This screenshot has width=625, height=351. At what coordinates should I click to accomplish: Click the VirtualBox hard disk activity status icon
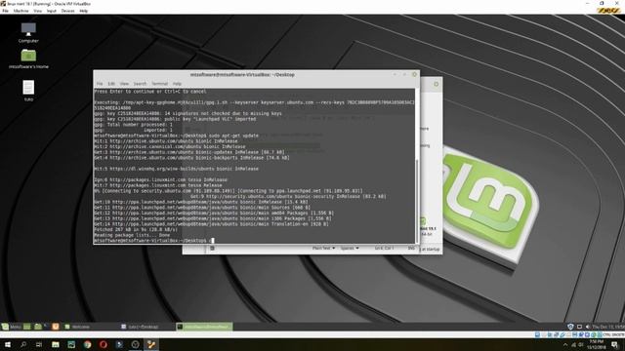537,334
